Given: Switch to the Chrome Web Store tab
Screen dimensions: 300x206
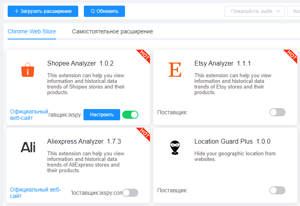Looking at the screenshot, I should 32,31.
